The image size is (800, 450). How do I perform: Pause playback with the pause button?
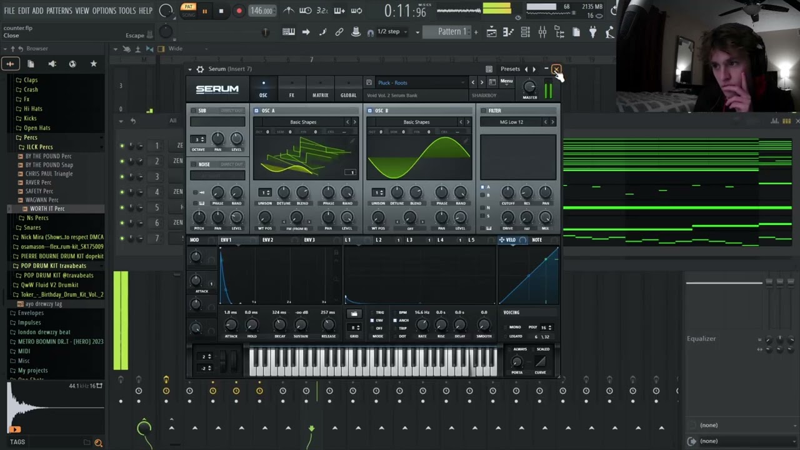point(204,11)
